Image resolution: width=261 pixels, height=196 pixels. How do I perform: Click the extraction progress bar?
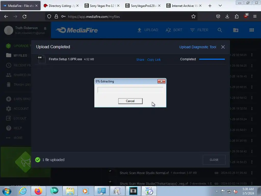130,90
